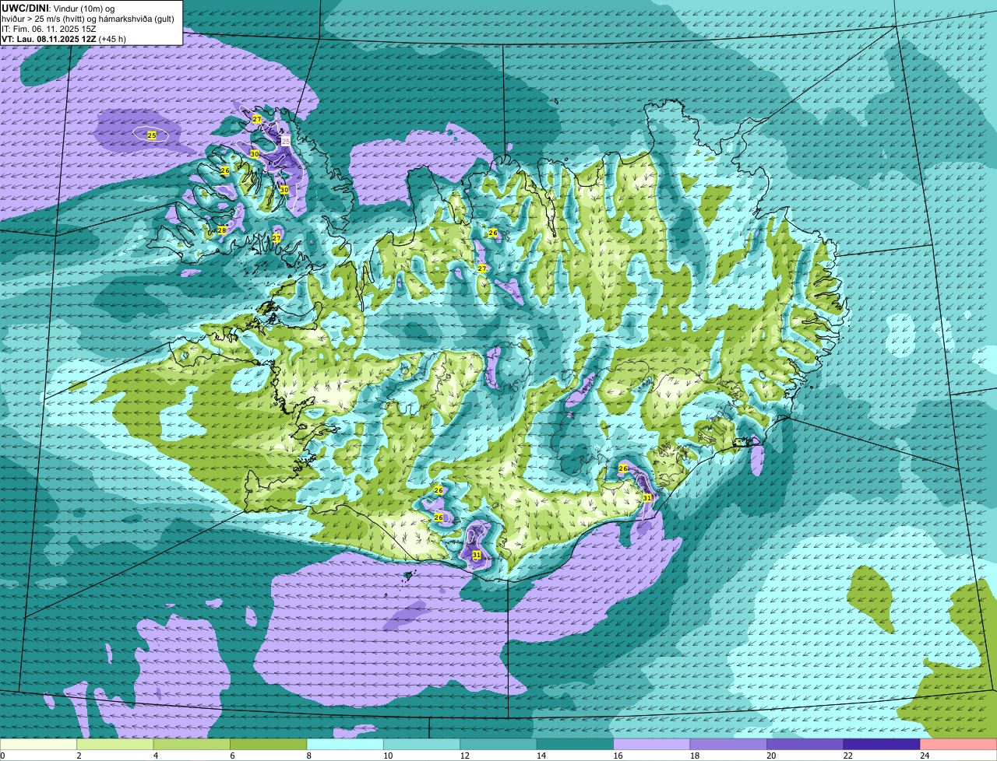
Task: Select the 10–12 m/s legend color band
Action: point(422,745)
